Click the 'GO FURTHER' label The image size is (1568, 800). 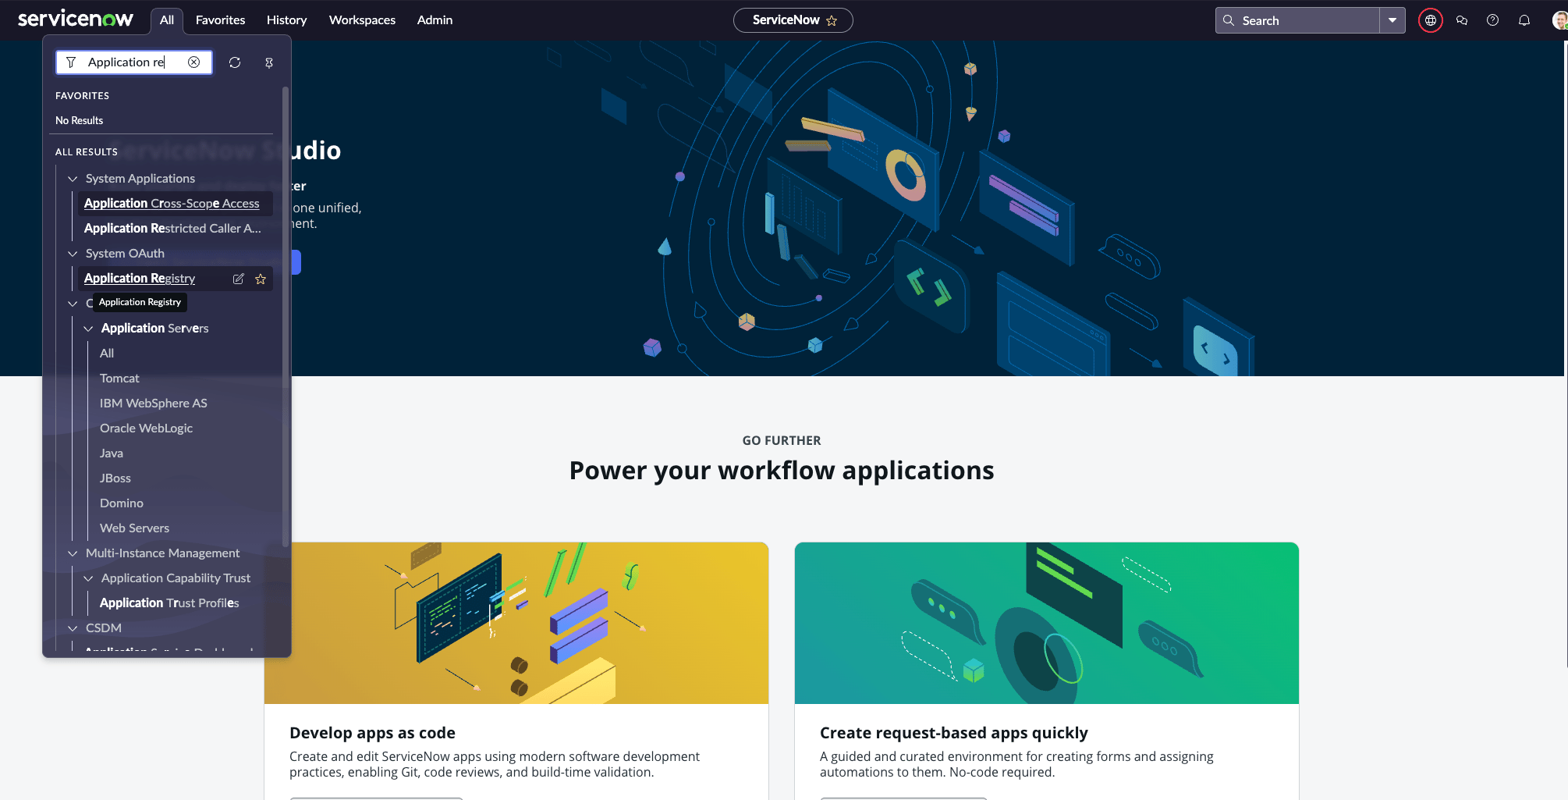tap(782, 441)
